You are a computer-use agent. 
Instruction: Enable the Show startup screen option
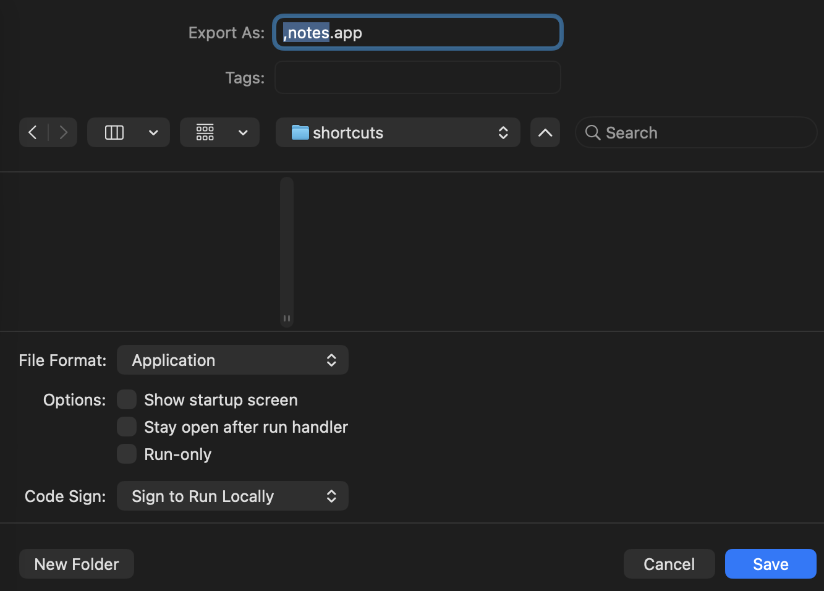126,399
